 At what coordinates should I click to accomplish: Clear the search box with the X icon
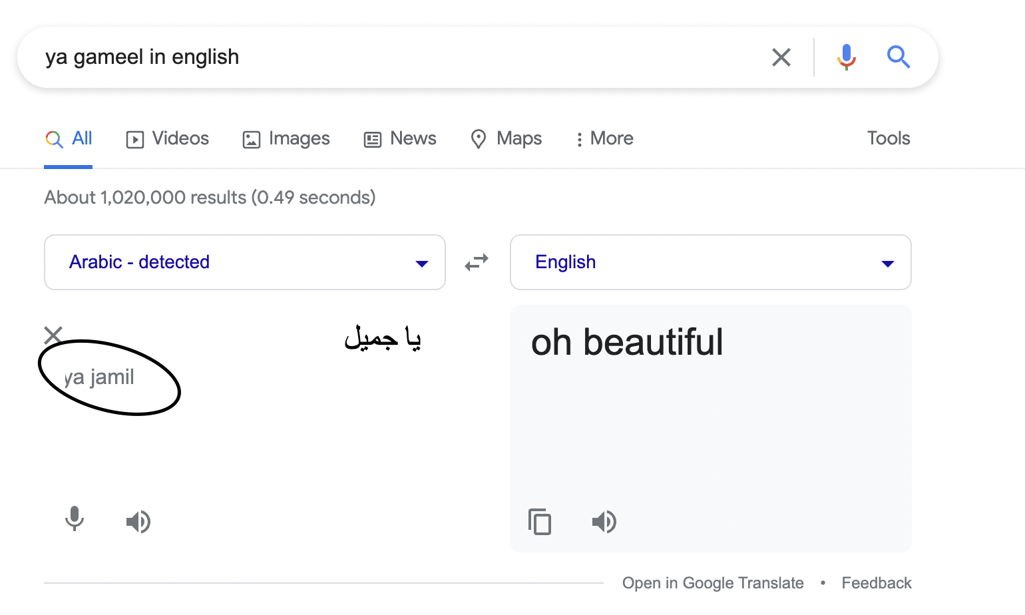click(781, 57)
